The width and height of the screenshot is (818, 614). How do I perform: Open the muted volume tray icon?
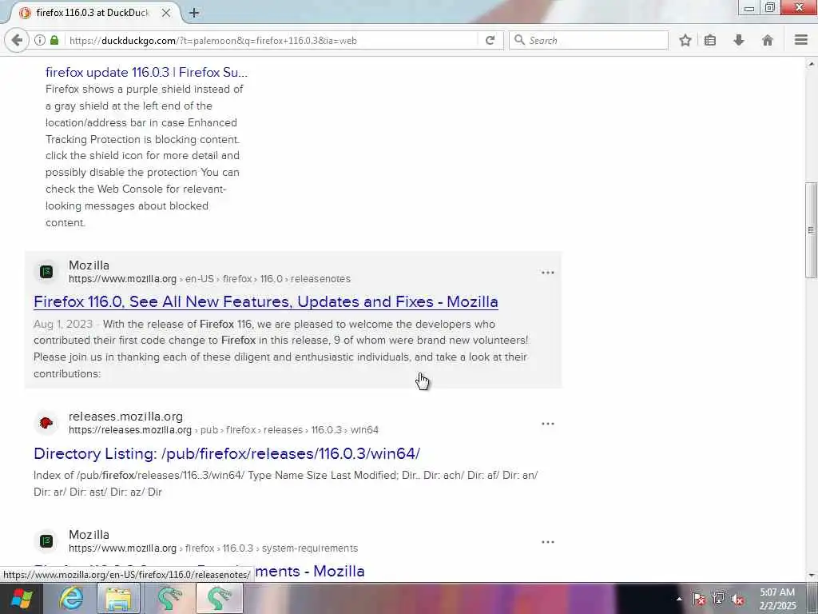737,599
